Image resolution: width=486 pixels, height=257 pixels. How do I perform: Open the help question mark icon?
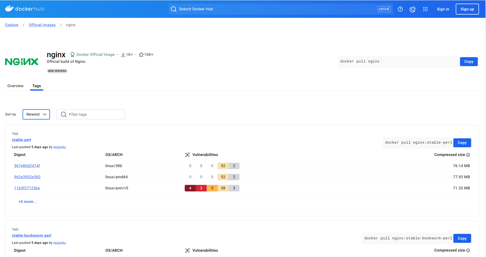(x=400, y=9)
